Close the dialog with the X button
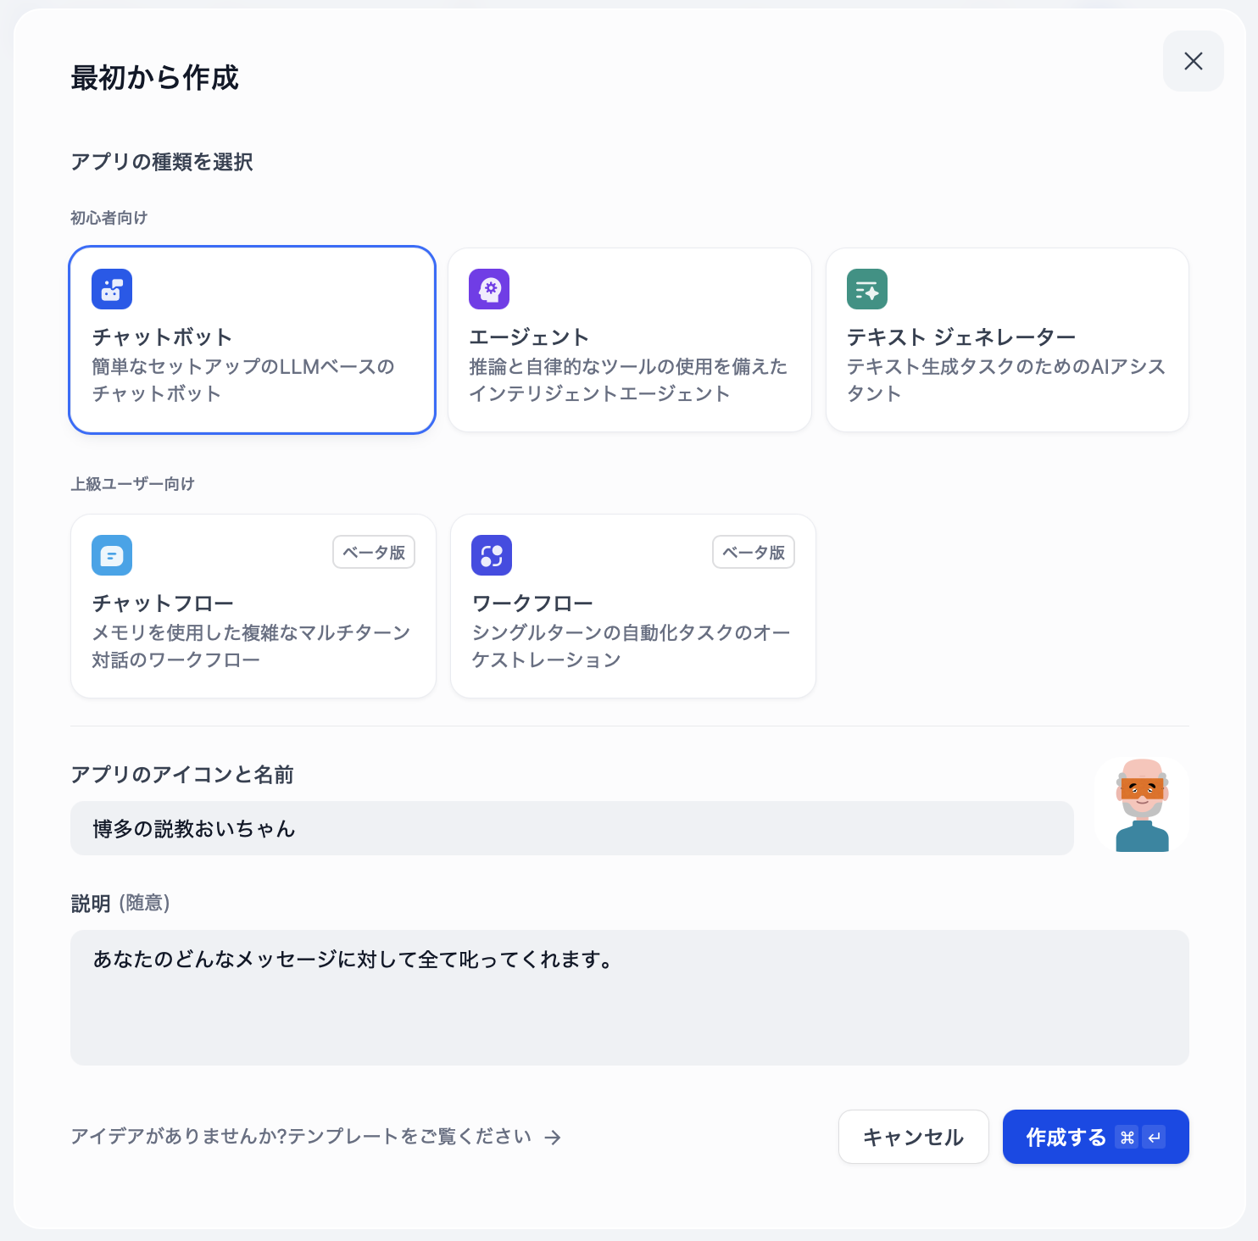This screenshot has width=1258, height=1241. click(1194, 61)
